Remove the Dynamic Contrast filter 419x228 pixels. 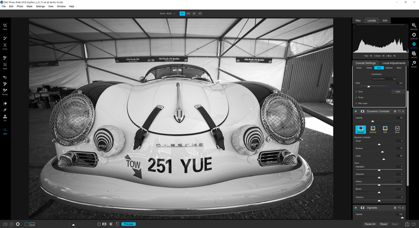pos(403,111)
